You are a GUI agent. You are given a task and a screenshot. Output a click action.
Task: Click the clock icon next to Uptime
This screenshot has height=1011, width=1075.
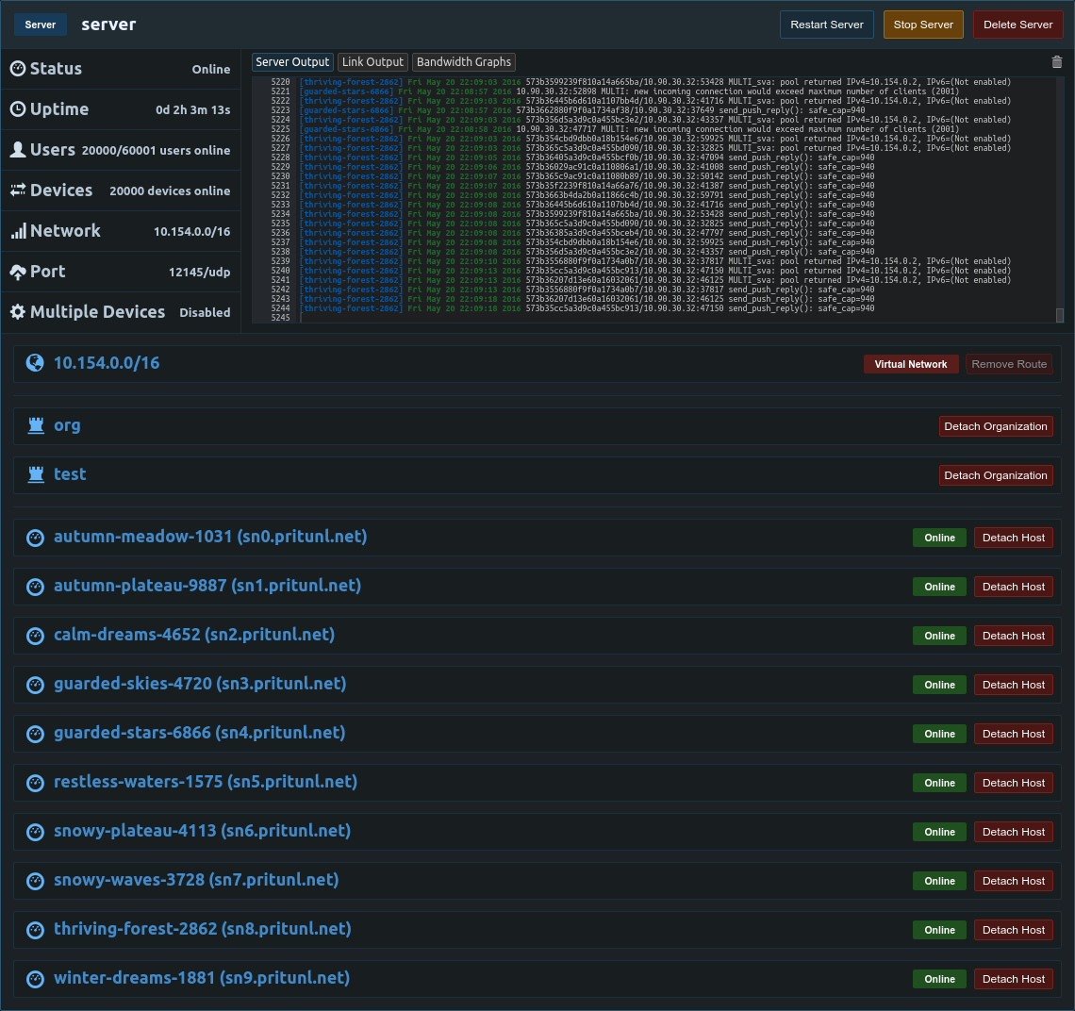coord(18,109)
